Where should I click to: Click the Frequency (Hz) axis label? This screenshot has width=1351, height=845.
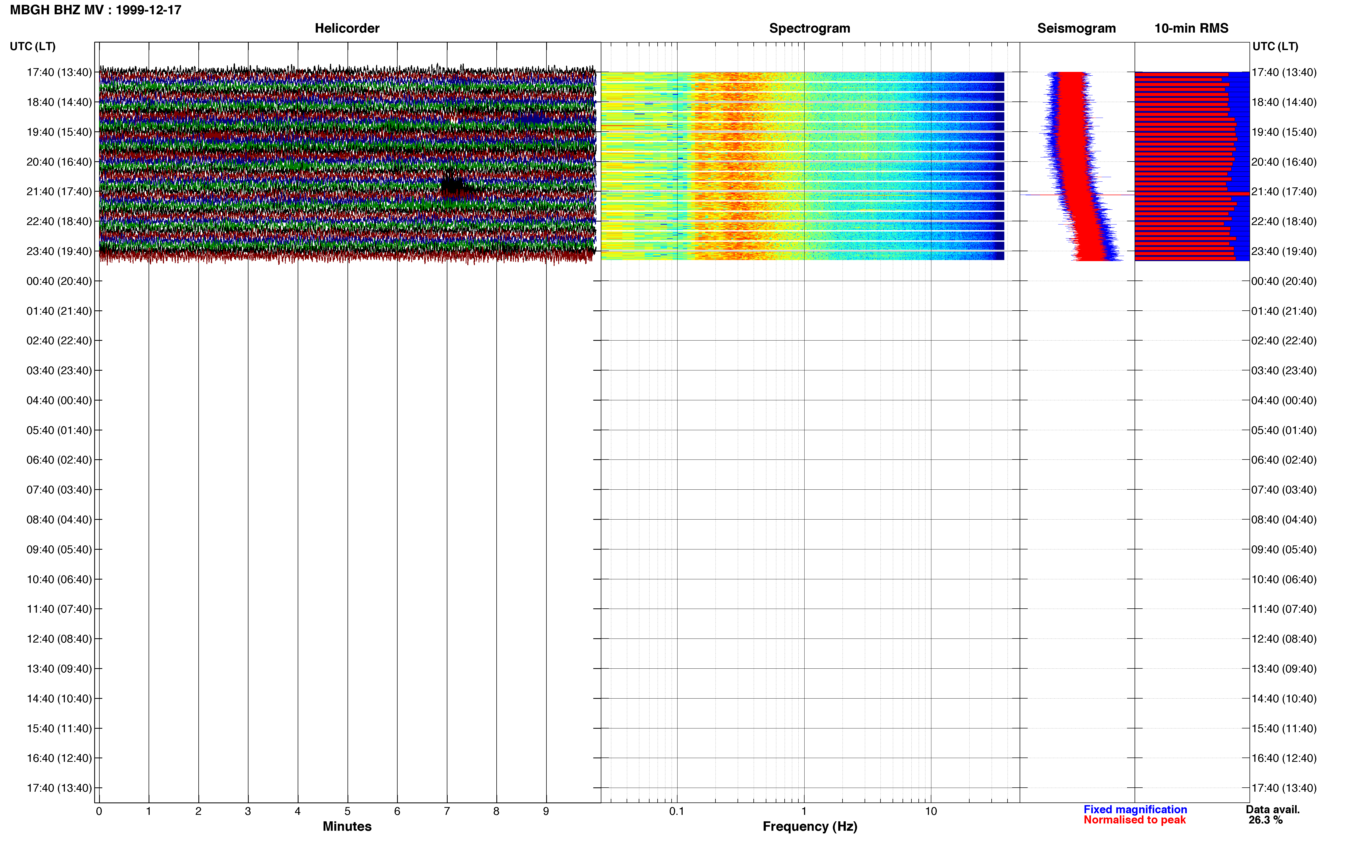click(810, 826)
